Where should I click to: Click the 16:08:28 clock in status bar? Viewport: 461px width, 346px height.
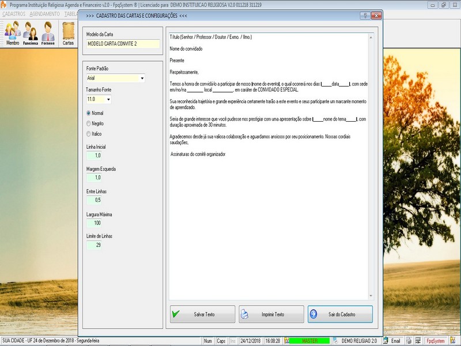click(x=273, y=341)
